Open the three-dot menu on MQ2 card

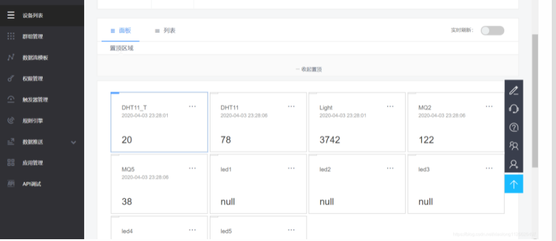(x=489, y=106)
